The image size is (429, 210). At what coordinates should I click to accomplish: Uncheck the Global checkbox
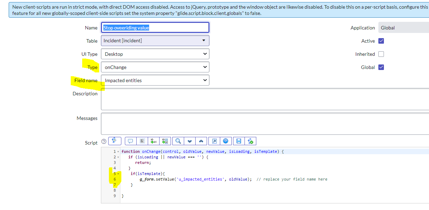point(381,67)
